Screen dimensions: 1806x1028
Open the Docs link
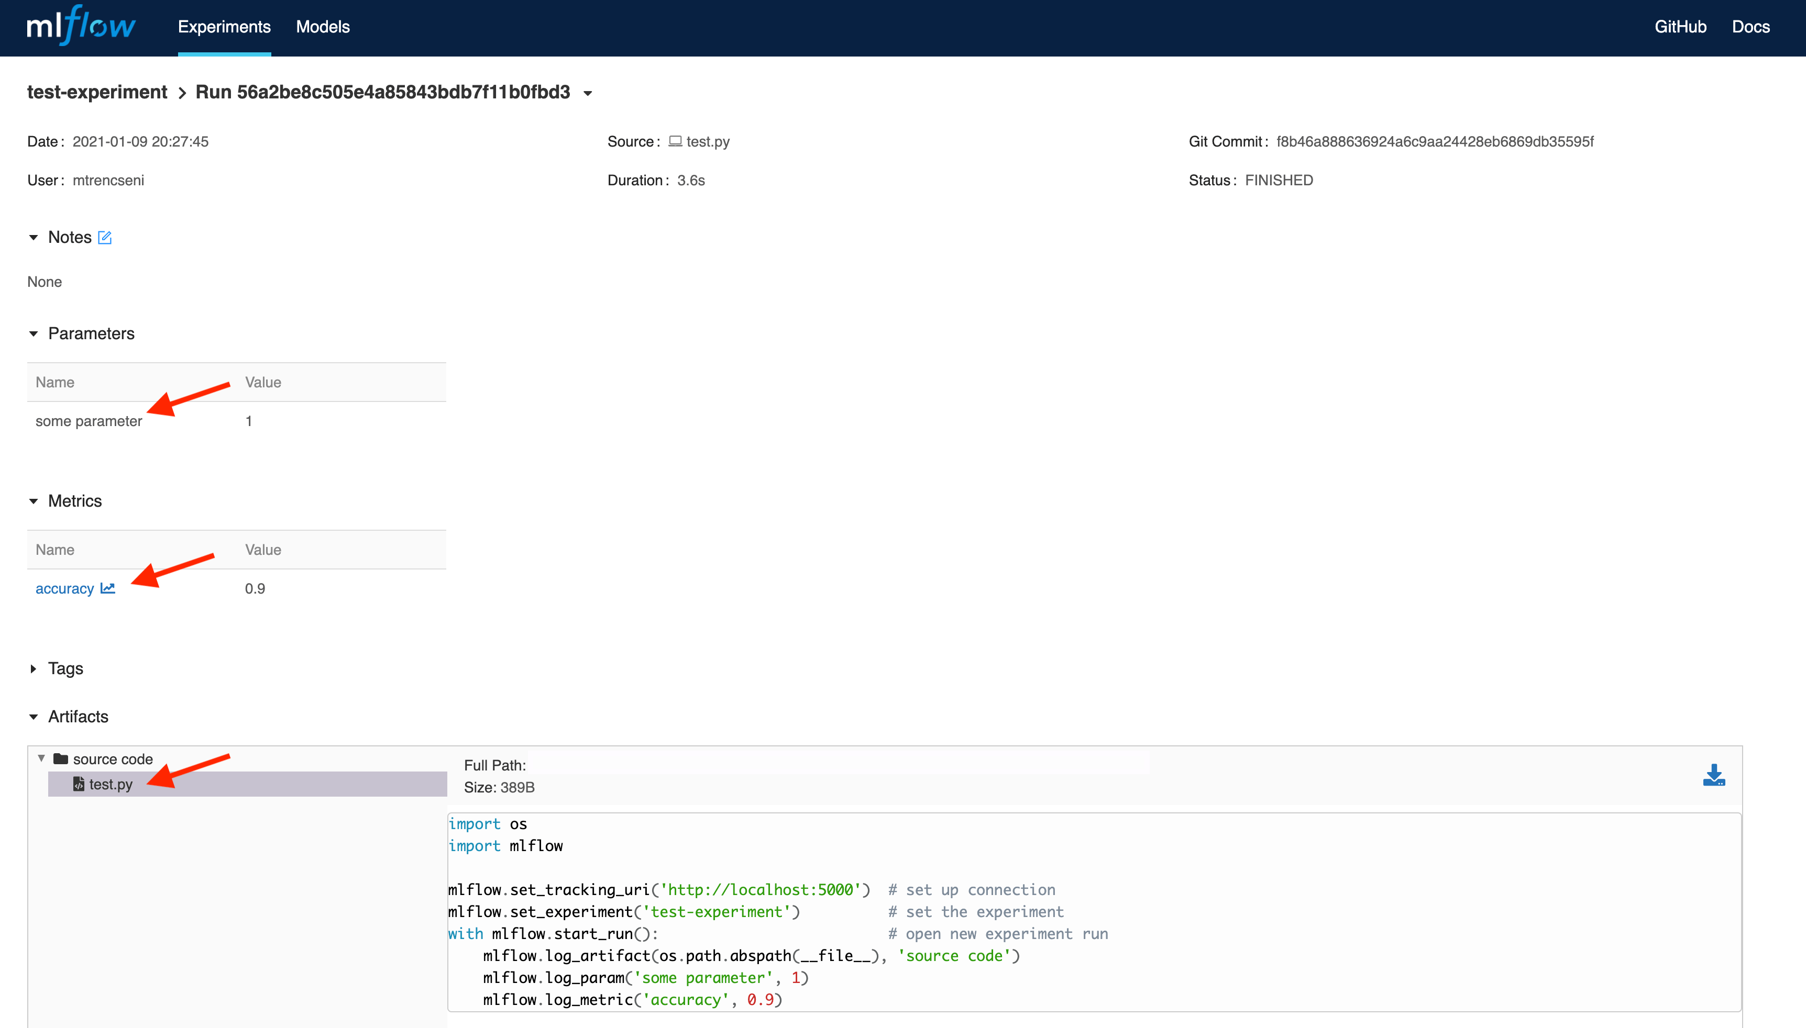(x=1750, y=27)
